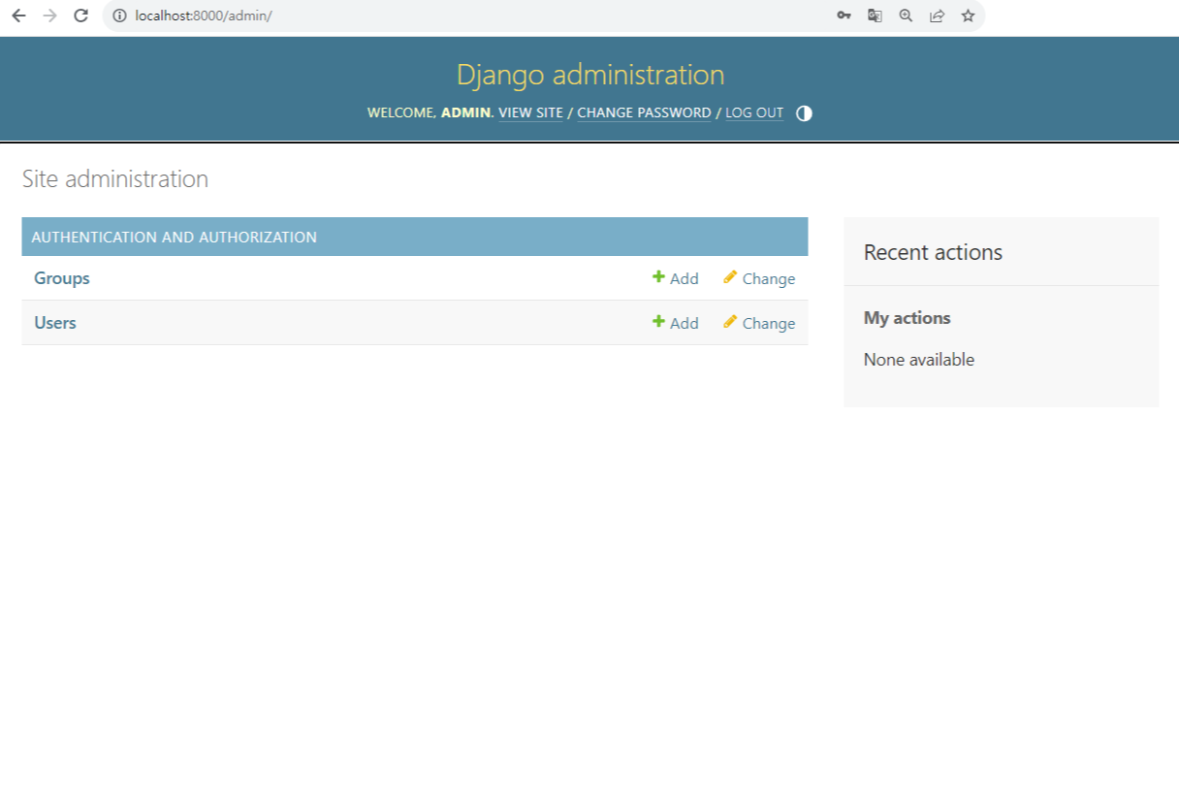Screen dimensions: 1179x799
Task: Click the Recent actions heading
Action: tap(933, 252)
